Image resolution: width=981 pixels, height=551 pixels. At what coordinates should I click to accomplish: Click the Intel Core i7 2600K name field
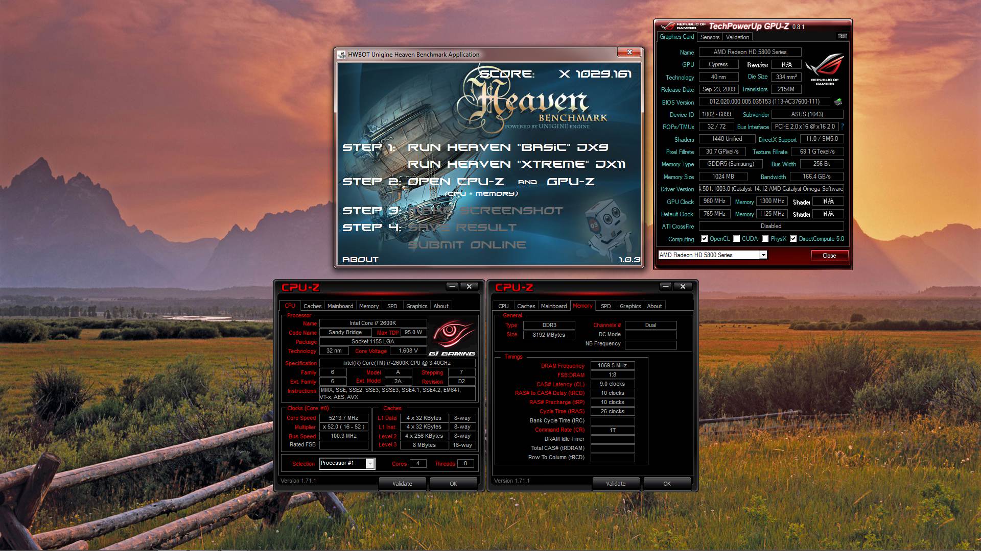pyautogui.click(x=373, y=323)
